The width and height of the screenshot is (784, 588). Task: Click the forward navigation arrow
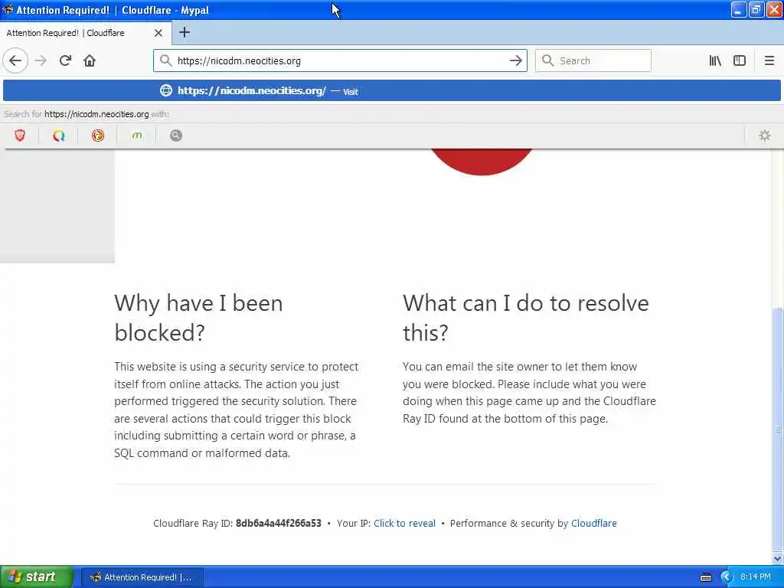pos(41,60)
